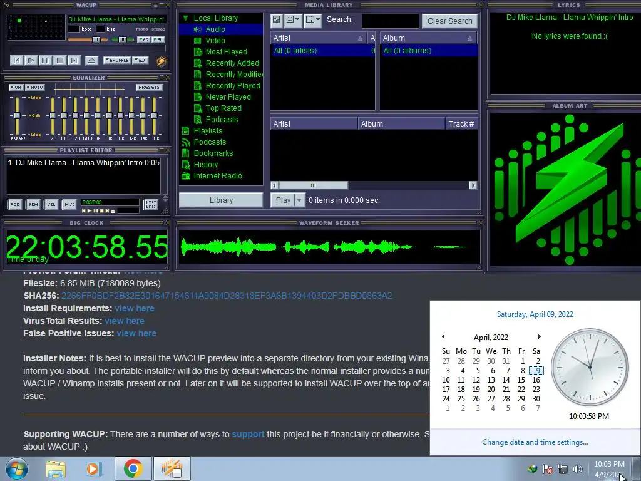Click Change date and time settings link

[x=535, y=442]
